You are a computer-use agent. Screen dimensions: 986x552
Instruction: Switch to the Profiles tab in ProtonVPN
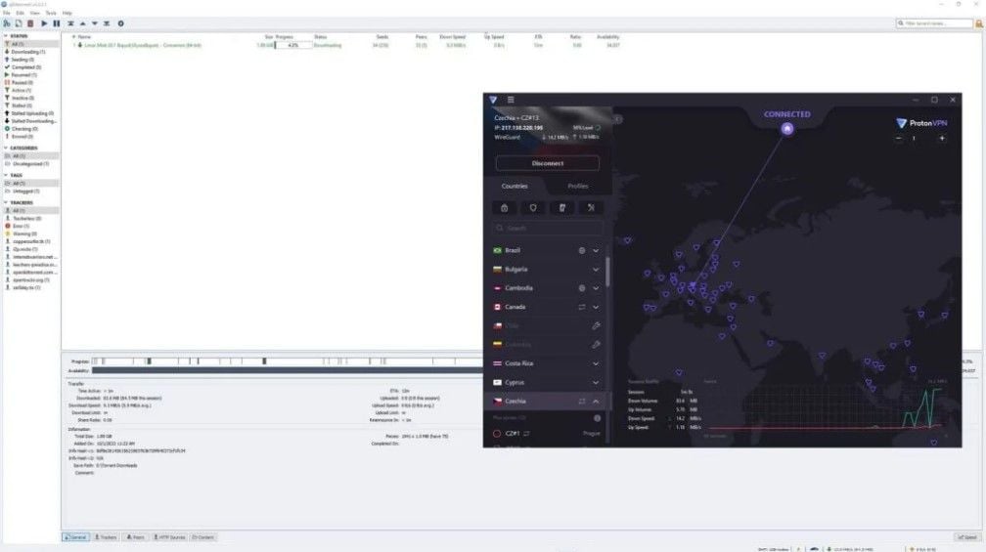click(578, 186)
